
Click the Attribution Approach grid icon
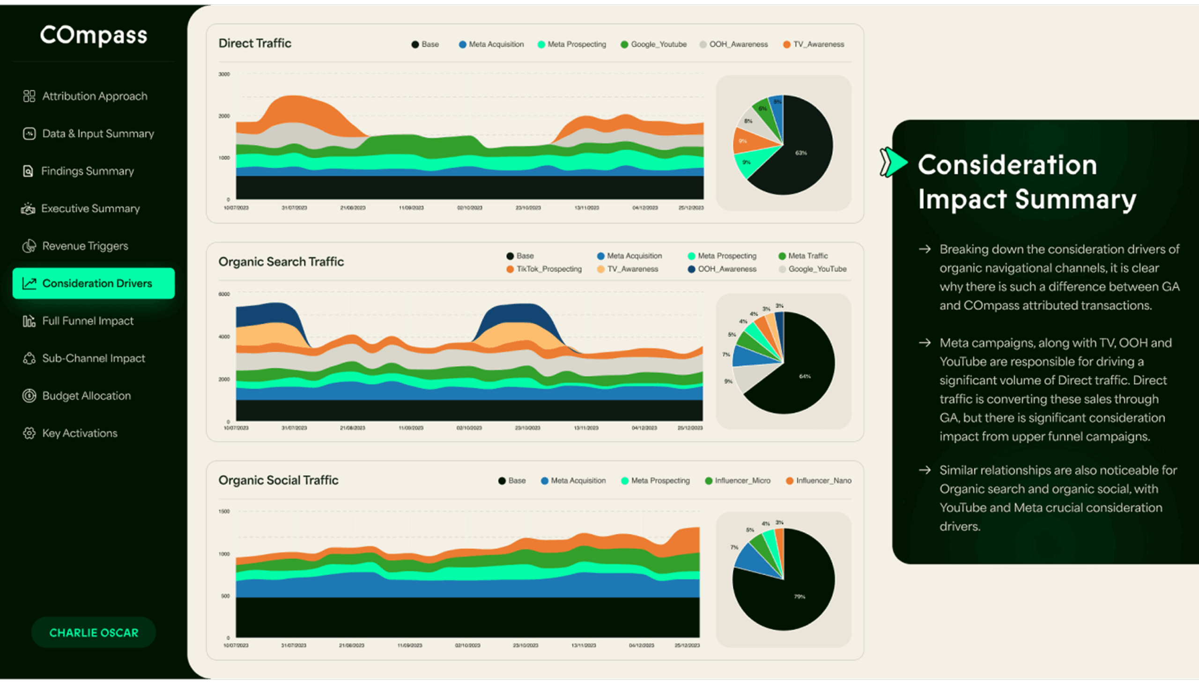coord(29,96)
